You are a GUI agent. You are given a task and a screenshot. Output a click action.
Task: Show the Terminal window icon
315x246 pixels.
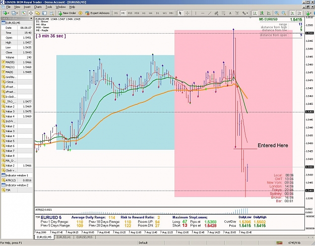point(44,13)
